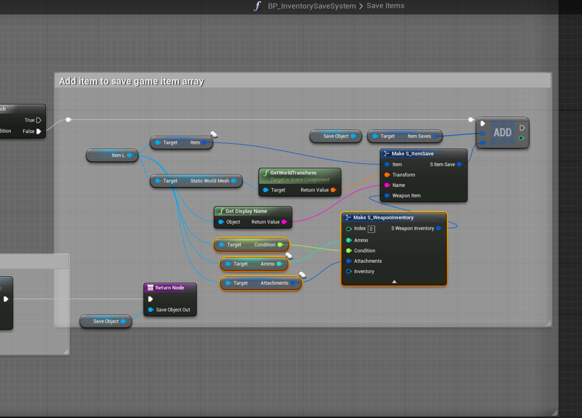Click the left reroute node on exec wire
The height and width of the screenshot is (418, 582).
pos(68,120)
